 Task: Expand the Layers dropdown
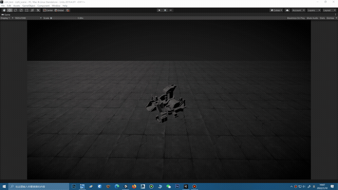(314, 11)
